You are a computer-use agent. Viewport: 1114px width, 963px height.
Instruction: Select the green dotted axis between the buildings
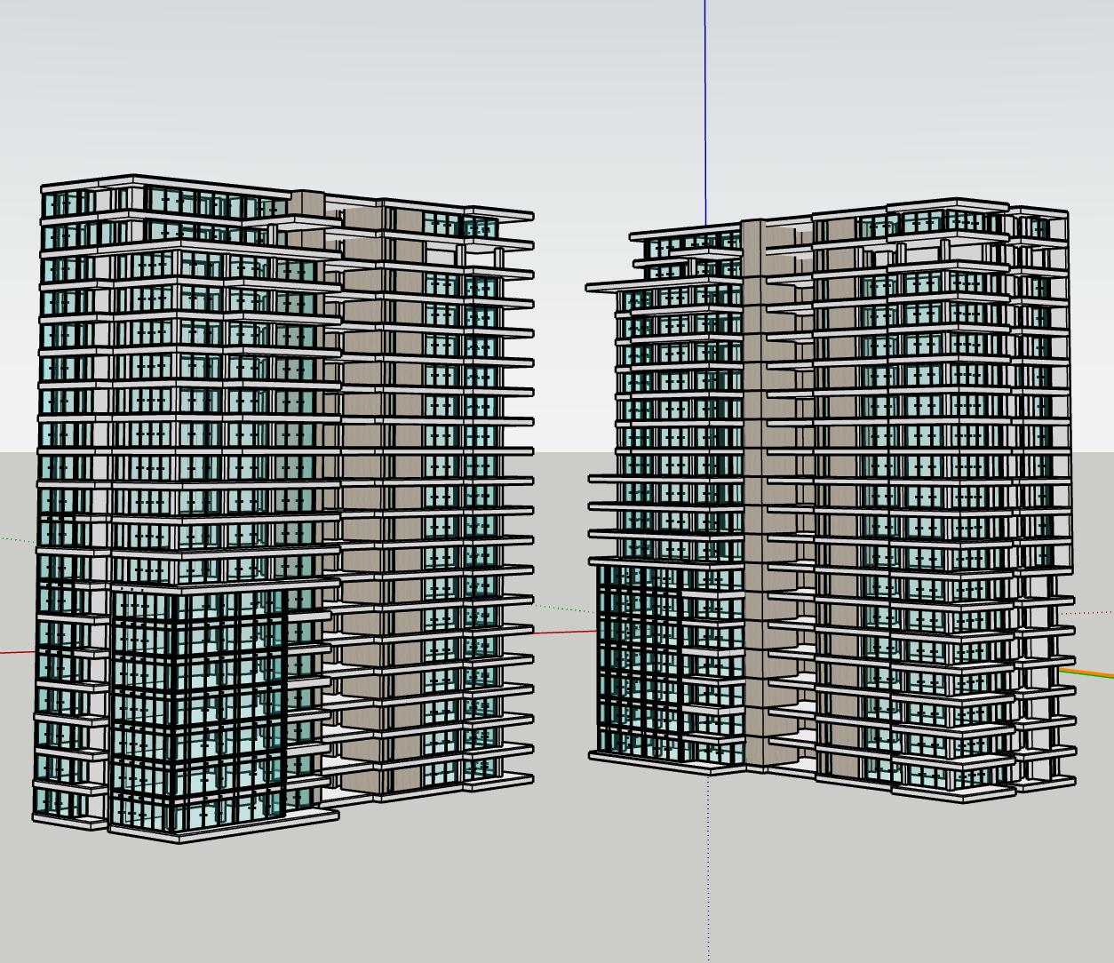tap(565, 609)
